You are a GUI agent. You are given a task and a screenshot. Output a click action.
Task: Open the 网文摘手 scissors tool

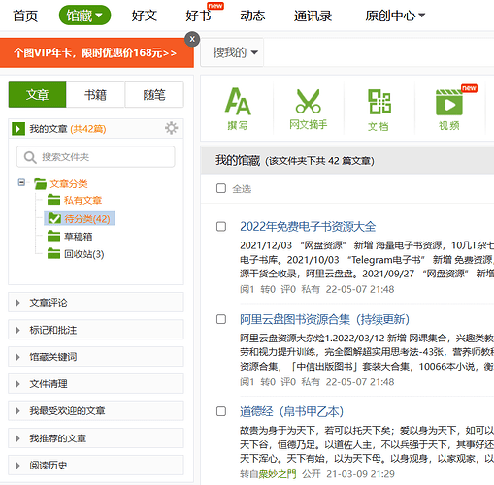pos(309,109)
